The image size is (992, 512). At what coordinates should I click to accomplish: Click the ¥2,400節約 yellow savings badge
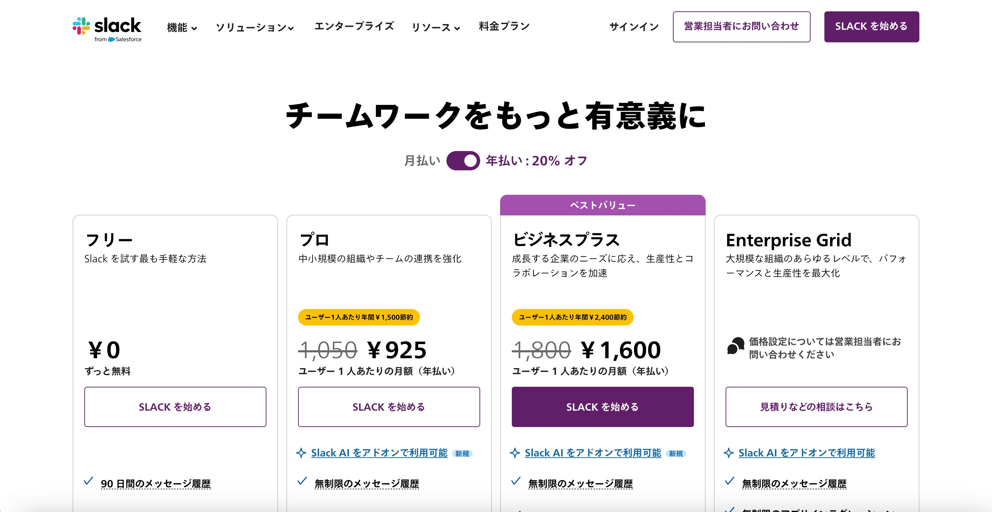pos(573,317)
